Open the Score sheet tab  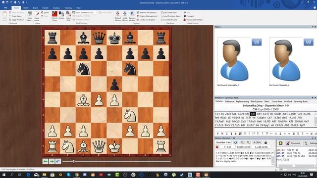(277, 101)
